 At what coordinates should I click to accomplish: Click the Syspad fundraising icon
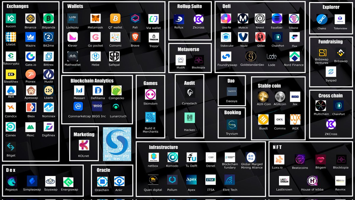point(331,72)
